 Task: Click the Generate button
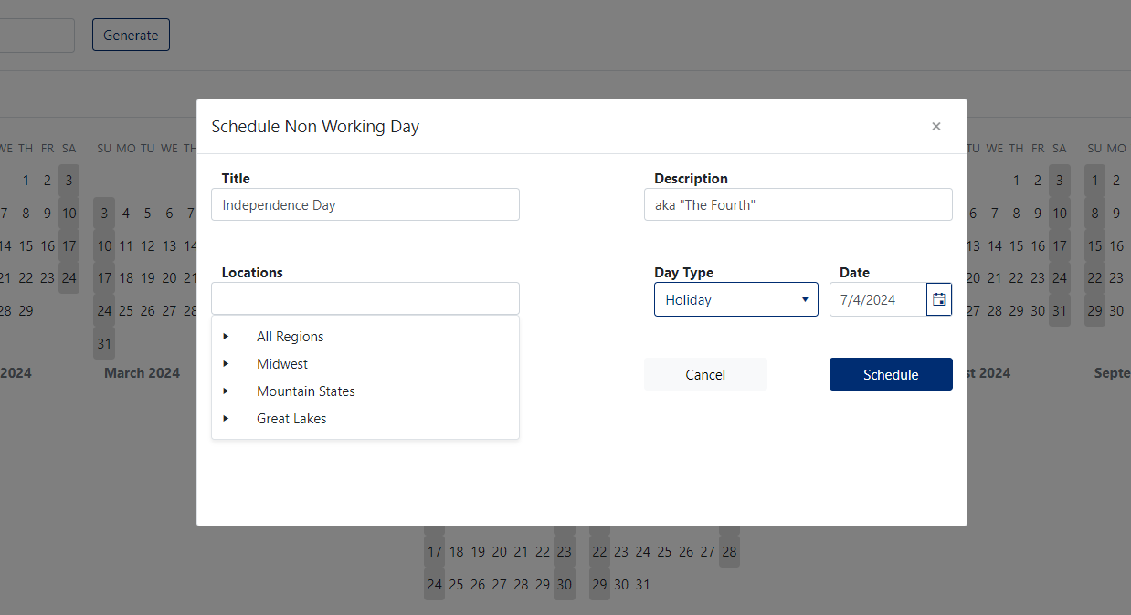pyautogui.click(x=131, y=35)
